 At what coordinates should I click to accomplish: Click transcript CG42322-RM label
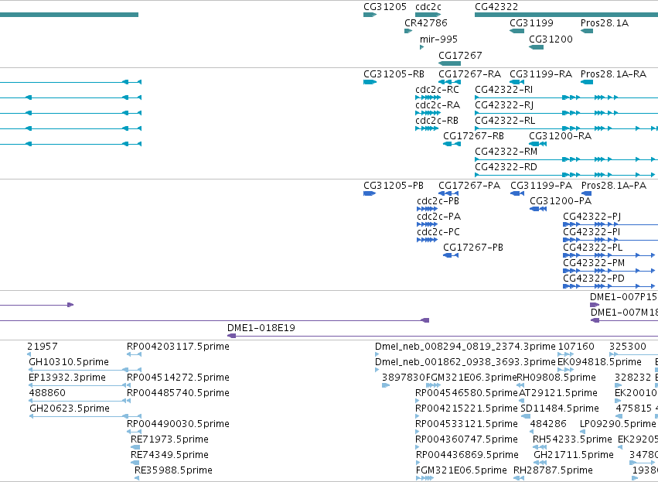506,151
